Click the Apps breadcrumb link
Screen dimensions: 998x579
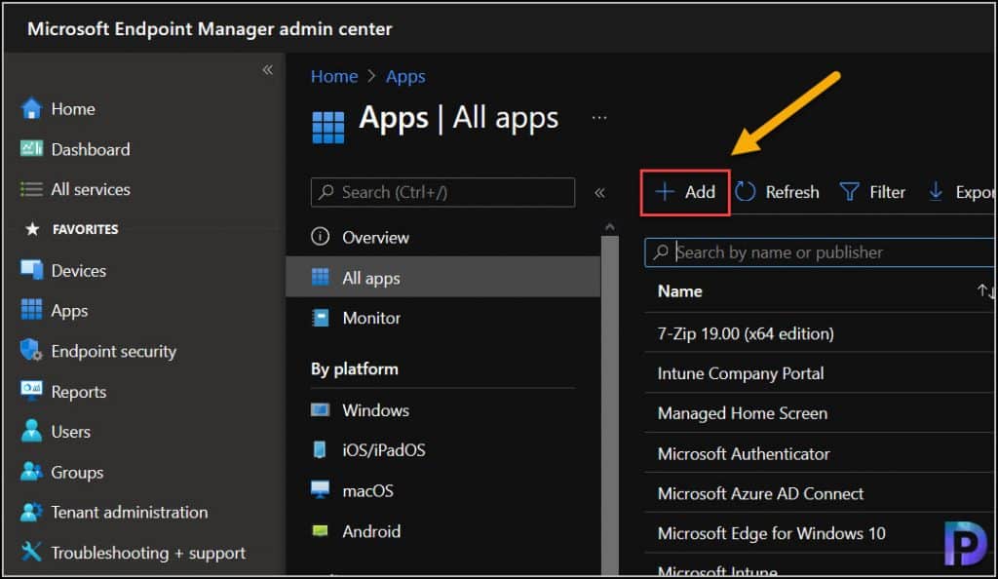[x=405, y=76]
